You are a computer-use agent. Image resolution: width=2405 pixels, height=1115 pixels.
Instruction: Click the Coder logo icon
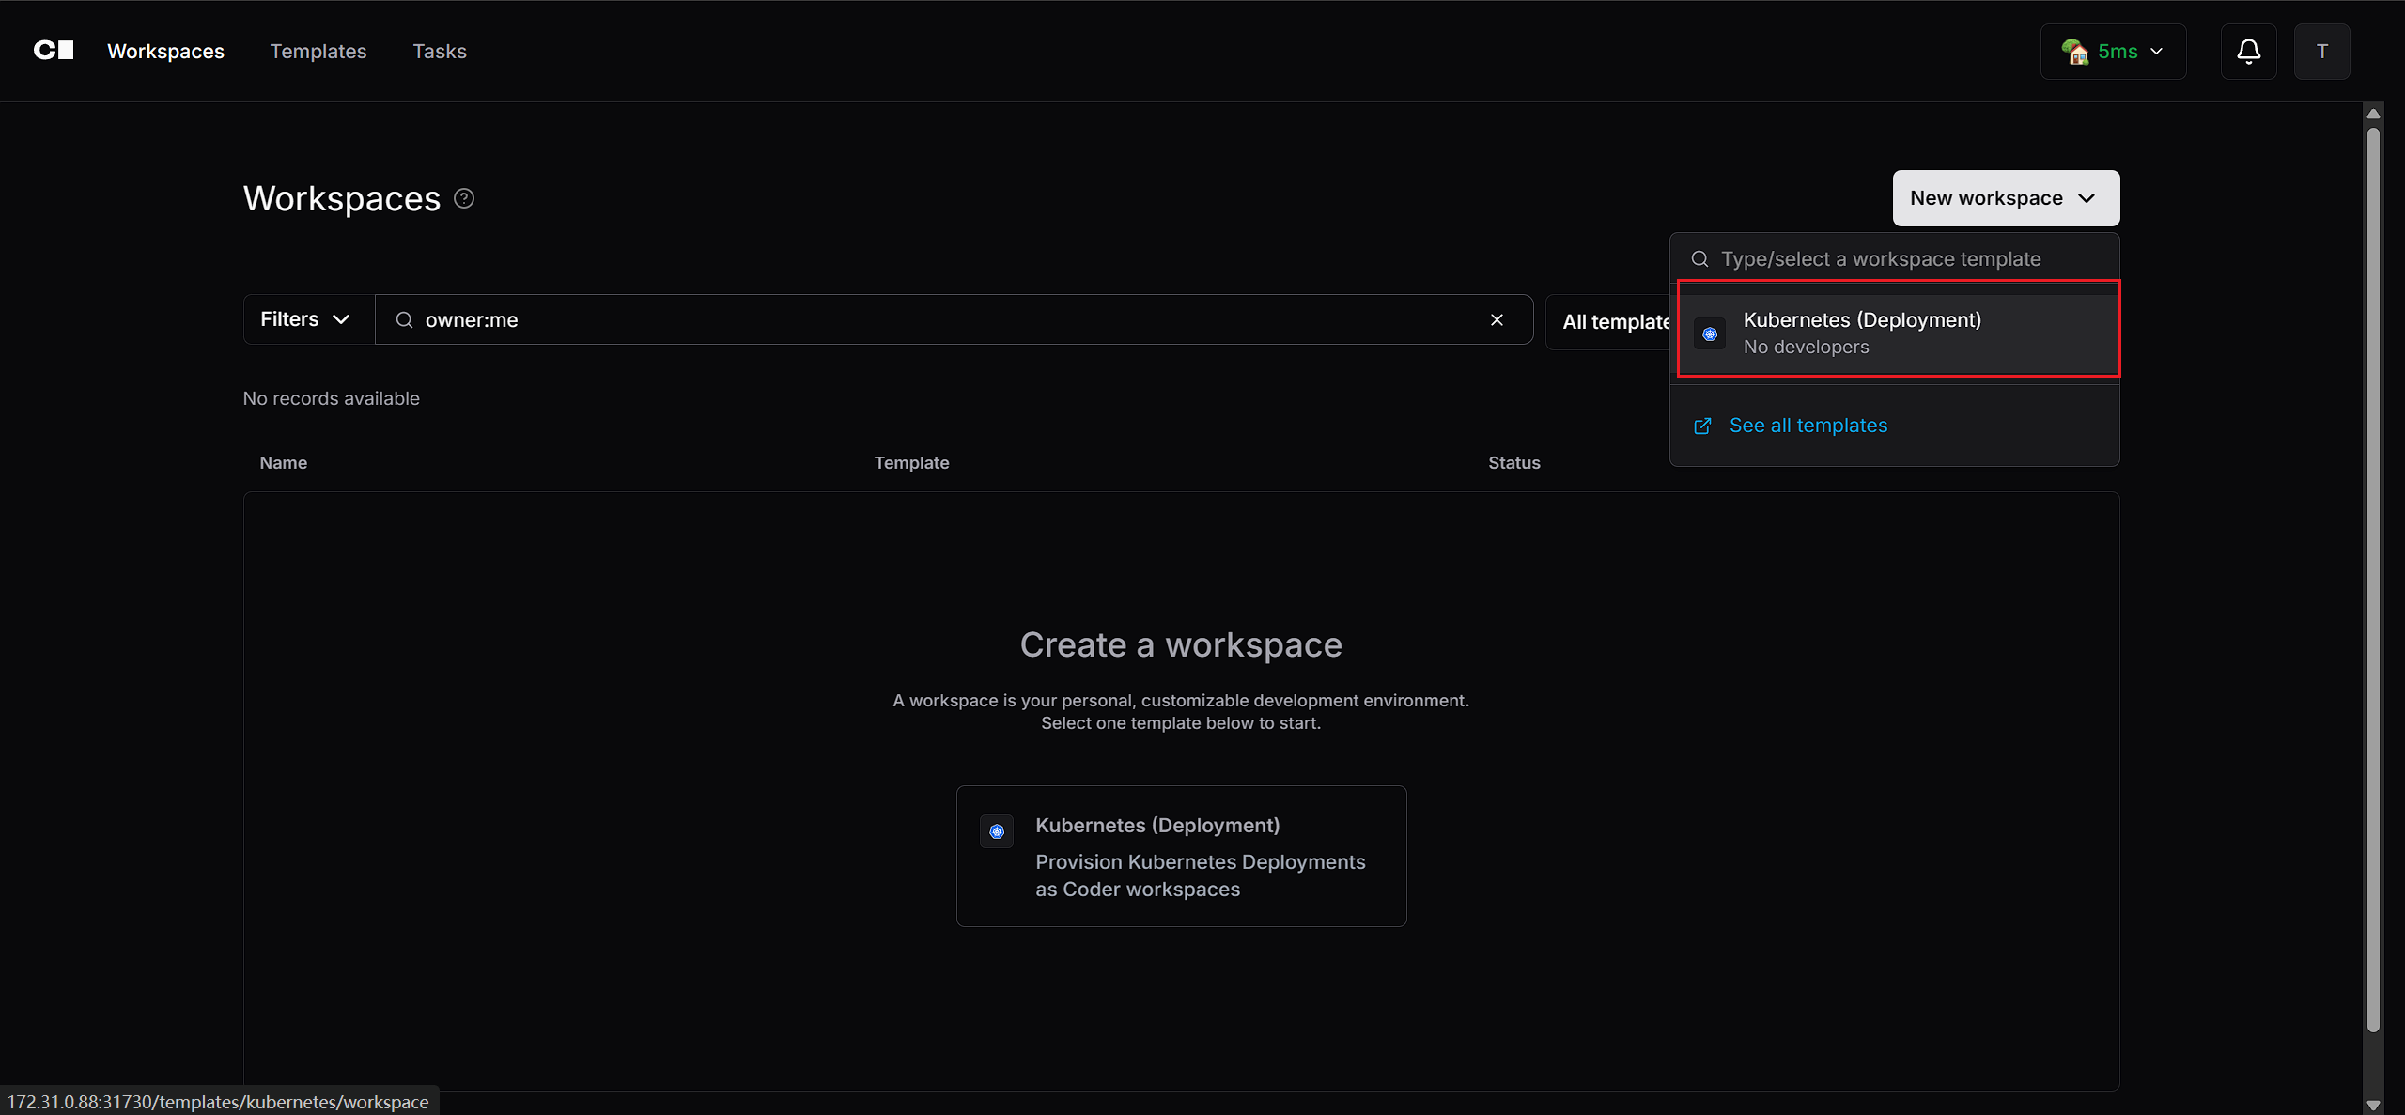[54, 51]
